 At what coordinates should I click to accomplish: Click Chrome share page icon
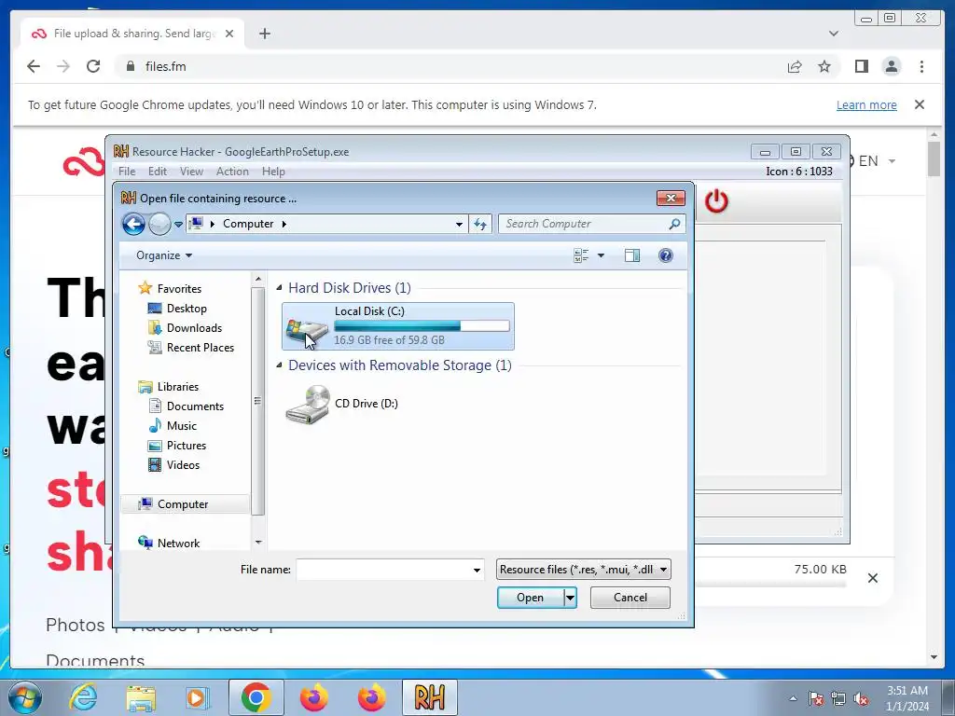795,66
